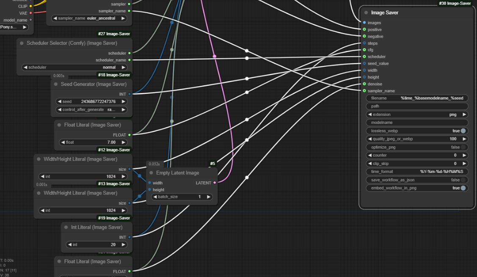Select next scheduler after normal
The height and width of the screenshot is (277, 477).
tap(123, 67)
